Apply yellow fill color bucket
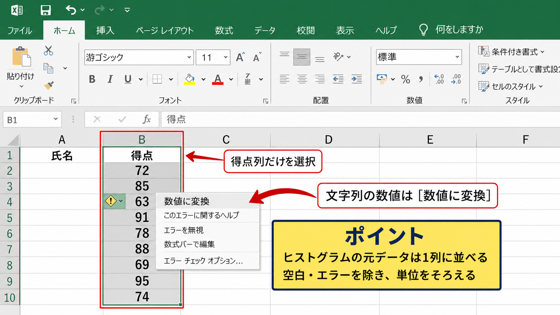This screenshot has width=560, height=315. 190,79
